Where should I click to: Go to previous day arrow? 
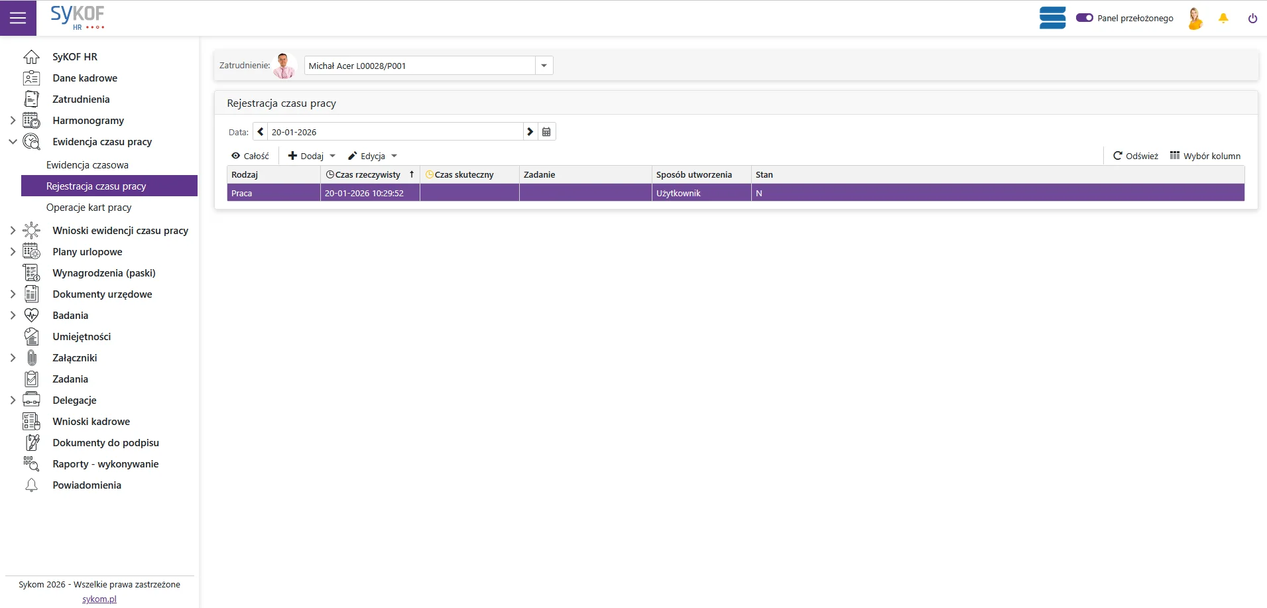[261, 132]
